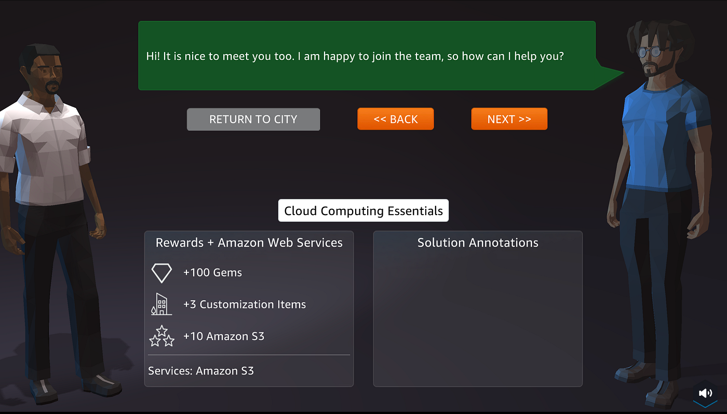Screen dimensions: 727x414
Task: Advance dialogue with NEXT >> button
Action: (509, 119)
